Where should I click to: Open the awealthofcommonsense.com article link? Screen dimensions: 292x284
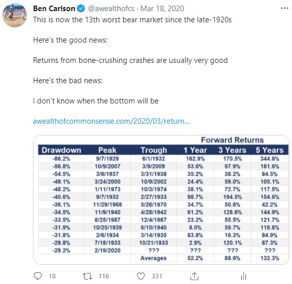click(112, 121)
